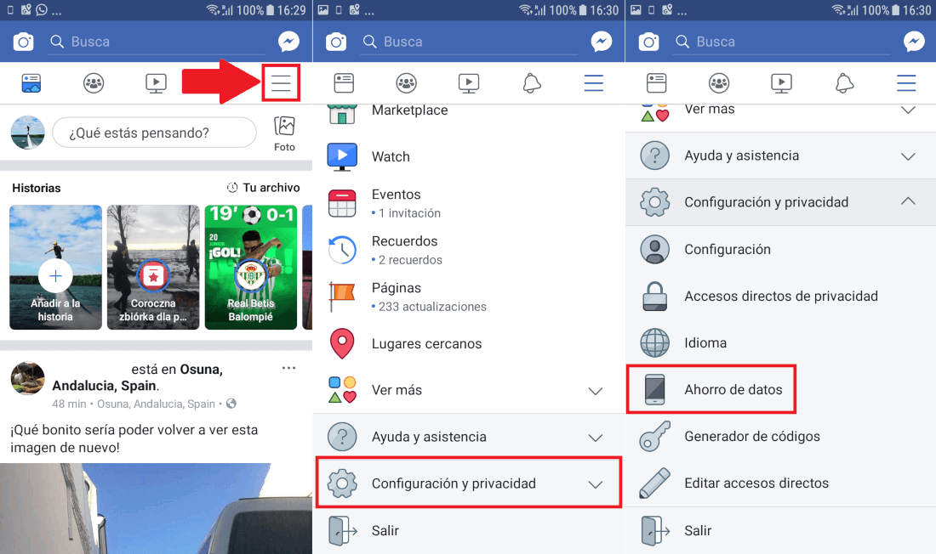
Task: Open Páginas with 233 actualizaciones
Action: (x=469, y=297)
